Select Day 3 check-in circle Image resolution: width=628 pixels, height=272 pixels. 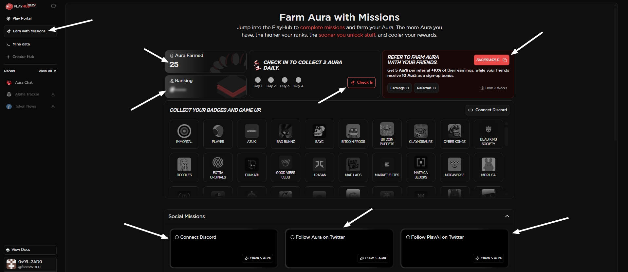(x=285, y=80)
